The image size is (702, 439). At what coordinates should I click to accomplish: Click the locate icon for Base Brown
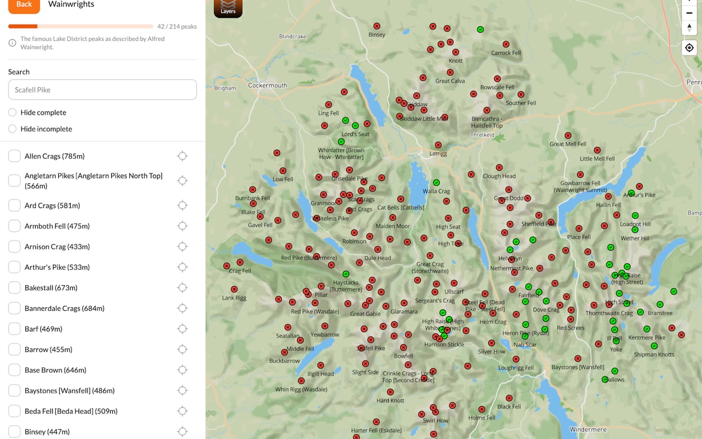[182, 370]
